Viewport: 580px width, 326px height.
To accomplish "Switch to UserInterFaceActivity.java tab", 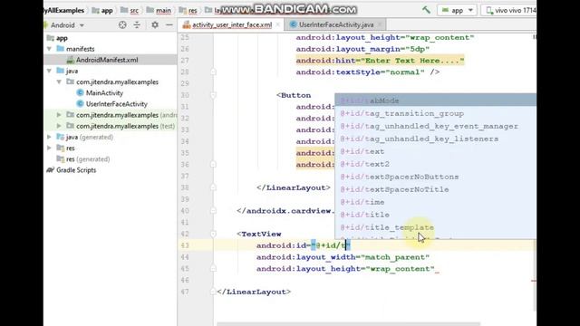I will point(336,24).
